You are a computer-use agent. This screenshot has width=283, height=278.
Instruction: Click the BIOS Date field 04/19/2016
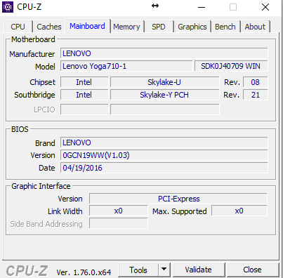[164, 168]
